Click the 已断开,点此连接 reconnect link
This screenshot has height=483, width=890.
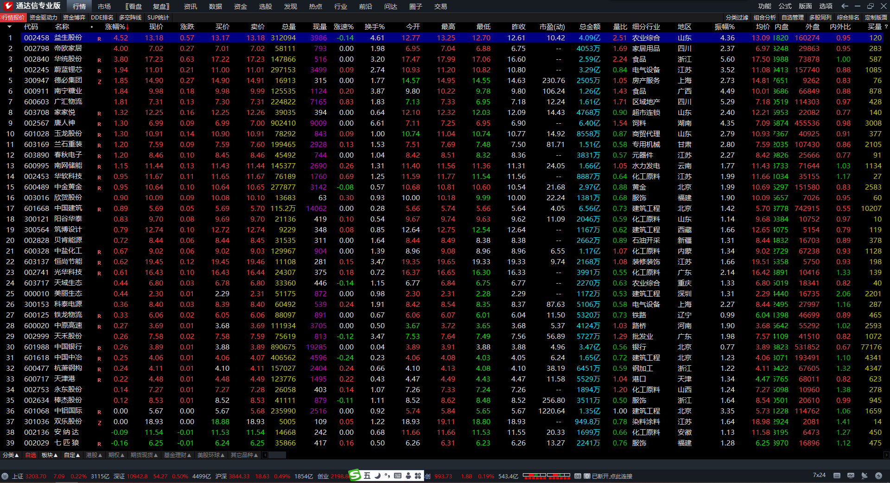tap(612, 476)
